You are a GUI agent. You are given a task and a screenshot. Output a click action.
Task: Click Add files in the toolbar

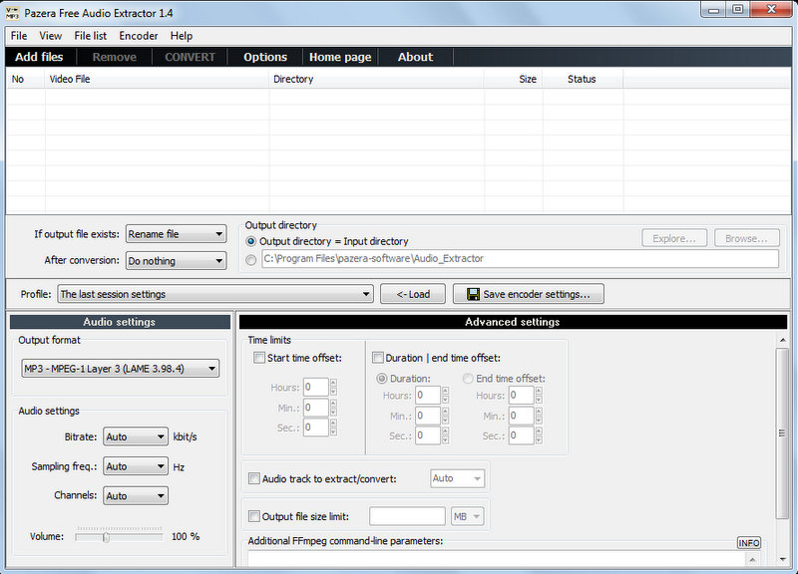(x=39, y=57)
